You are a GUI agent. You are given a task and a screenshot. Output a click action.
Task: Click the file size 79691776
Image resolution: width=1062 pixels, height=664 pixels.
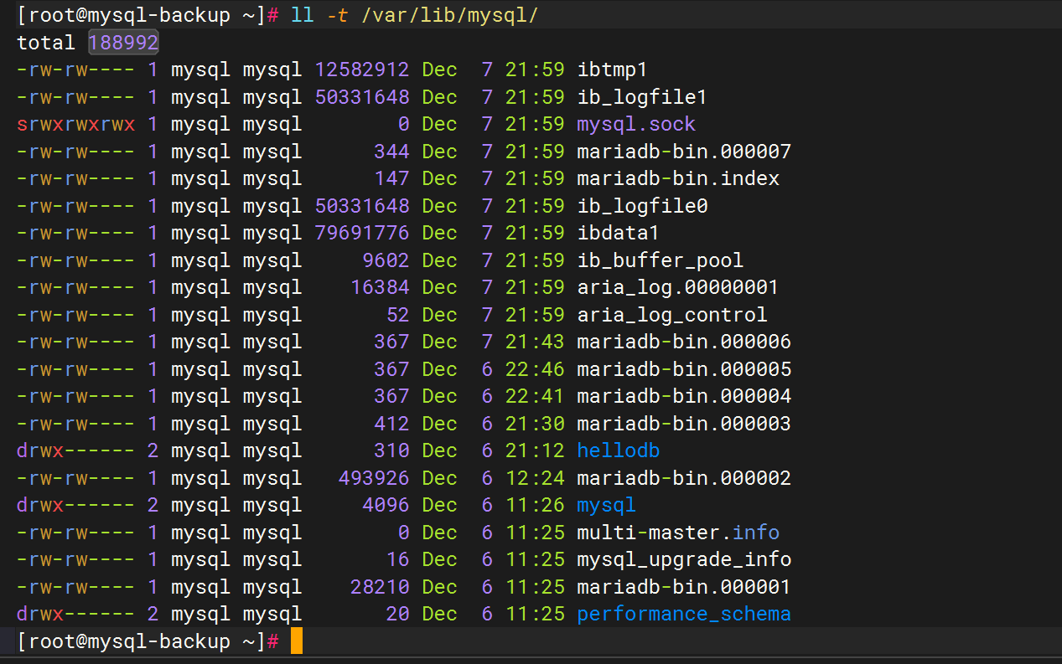362,234
